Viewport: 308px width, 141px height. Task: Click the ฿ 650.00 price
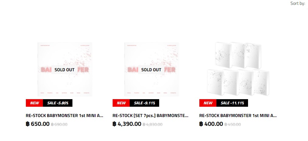[38, 124]
